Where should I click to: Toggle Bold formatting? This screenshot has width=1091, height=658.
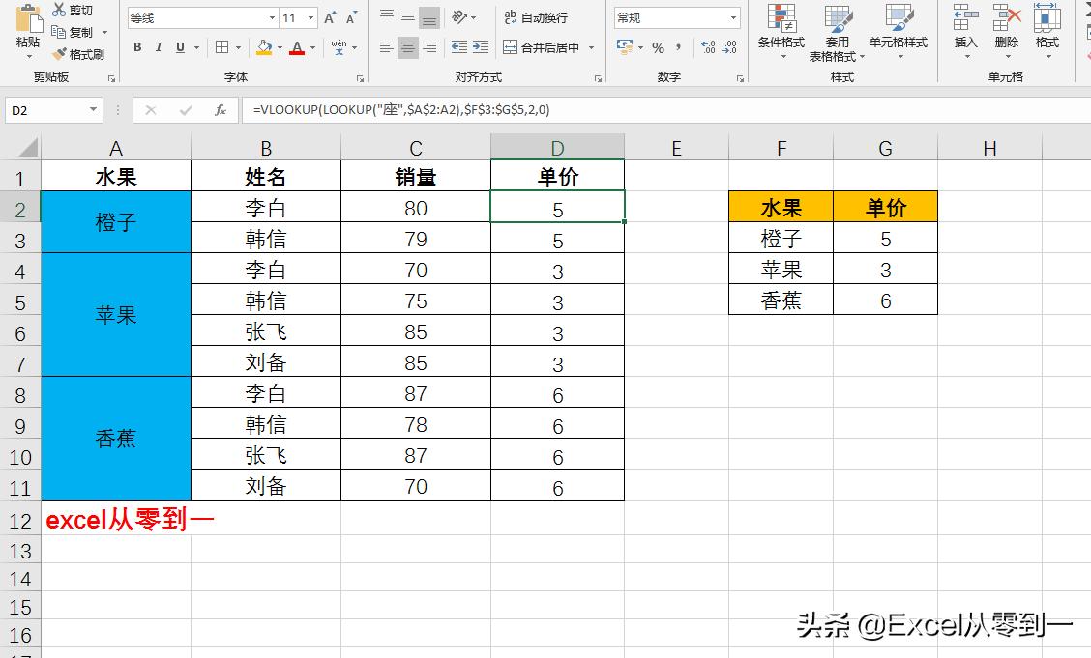(136, 46)
